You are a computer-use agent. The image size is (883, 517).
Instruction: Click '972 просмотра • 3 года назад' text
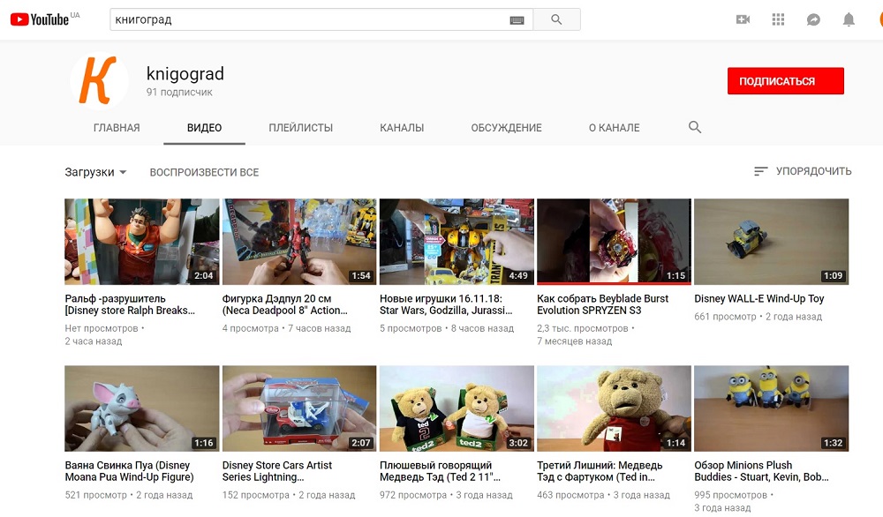pos(446,495)
